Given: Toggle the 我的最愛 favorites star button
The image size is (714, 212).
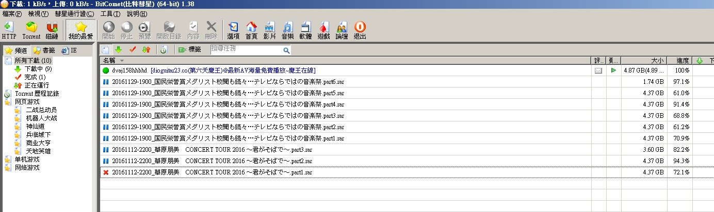Looking at the screenshot, I should coord(80,30).
